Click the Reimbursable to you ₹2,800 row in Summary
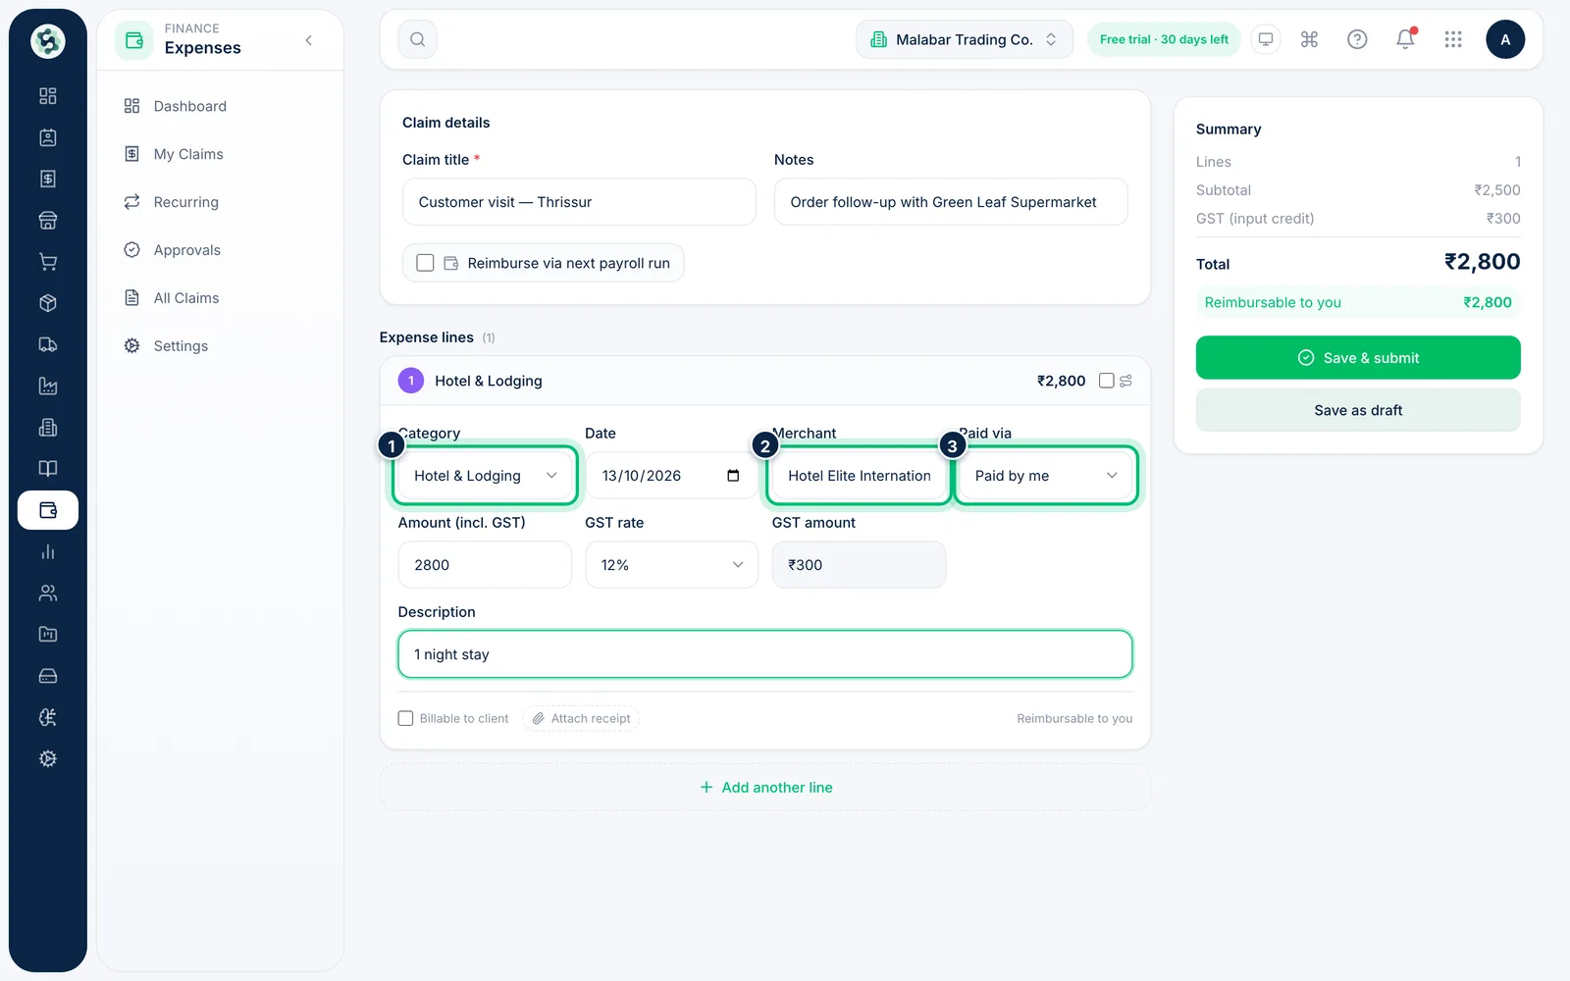Viewport: 1570px width, 981px height. point(1358,302)
